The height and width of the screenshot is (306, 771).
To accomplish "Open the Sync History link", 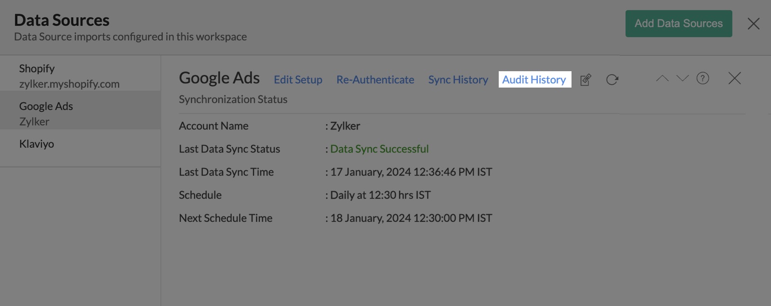I will [x=458, y=80].
